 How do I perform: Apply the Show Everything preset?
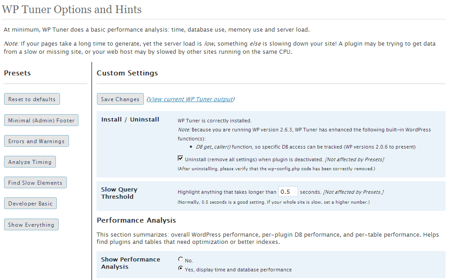31,224
